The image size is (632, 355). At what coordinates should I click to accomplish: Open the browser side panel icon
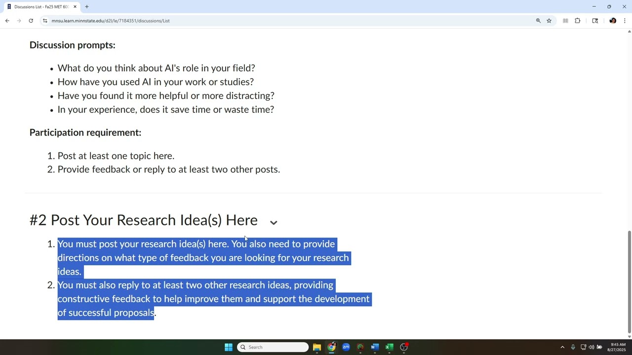tap(595, 21)
